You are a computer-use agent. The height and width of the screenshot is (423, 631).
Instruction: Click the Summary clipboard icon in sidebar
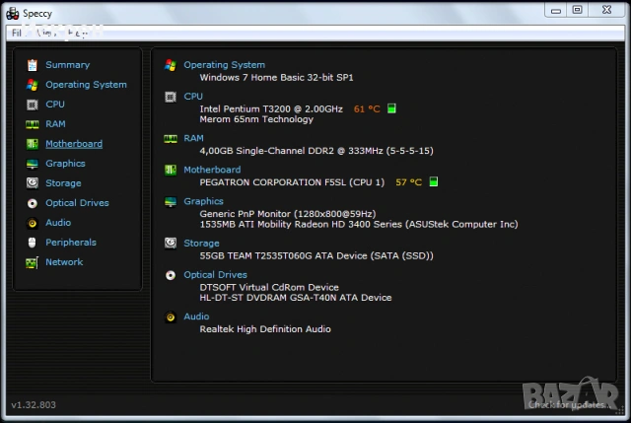pyautogui.click(x=33, y=65)
